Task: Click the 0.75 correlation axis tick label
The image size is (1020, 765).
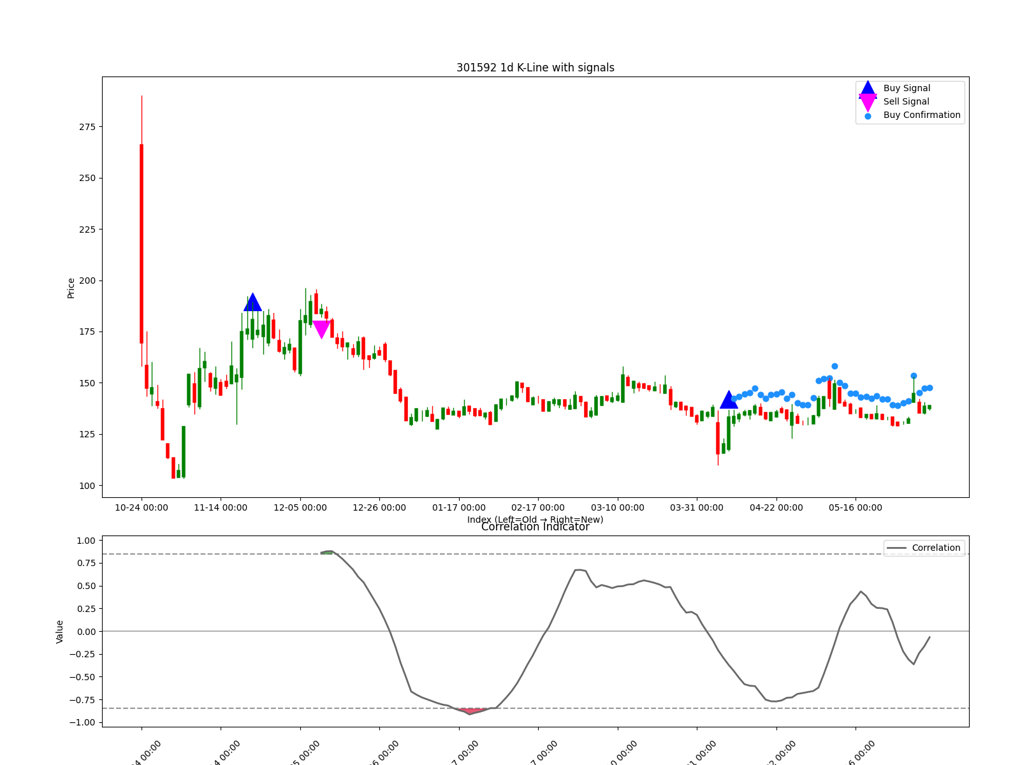Action: pos(86,563)
